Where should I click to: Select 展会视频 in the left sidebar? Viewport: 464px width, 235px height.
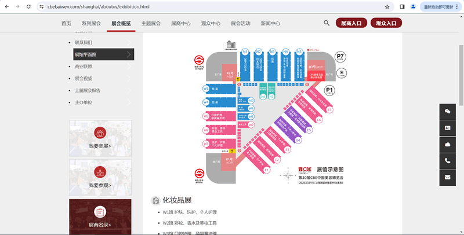click(84, 79)
